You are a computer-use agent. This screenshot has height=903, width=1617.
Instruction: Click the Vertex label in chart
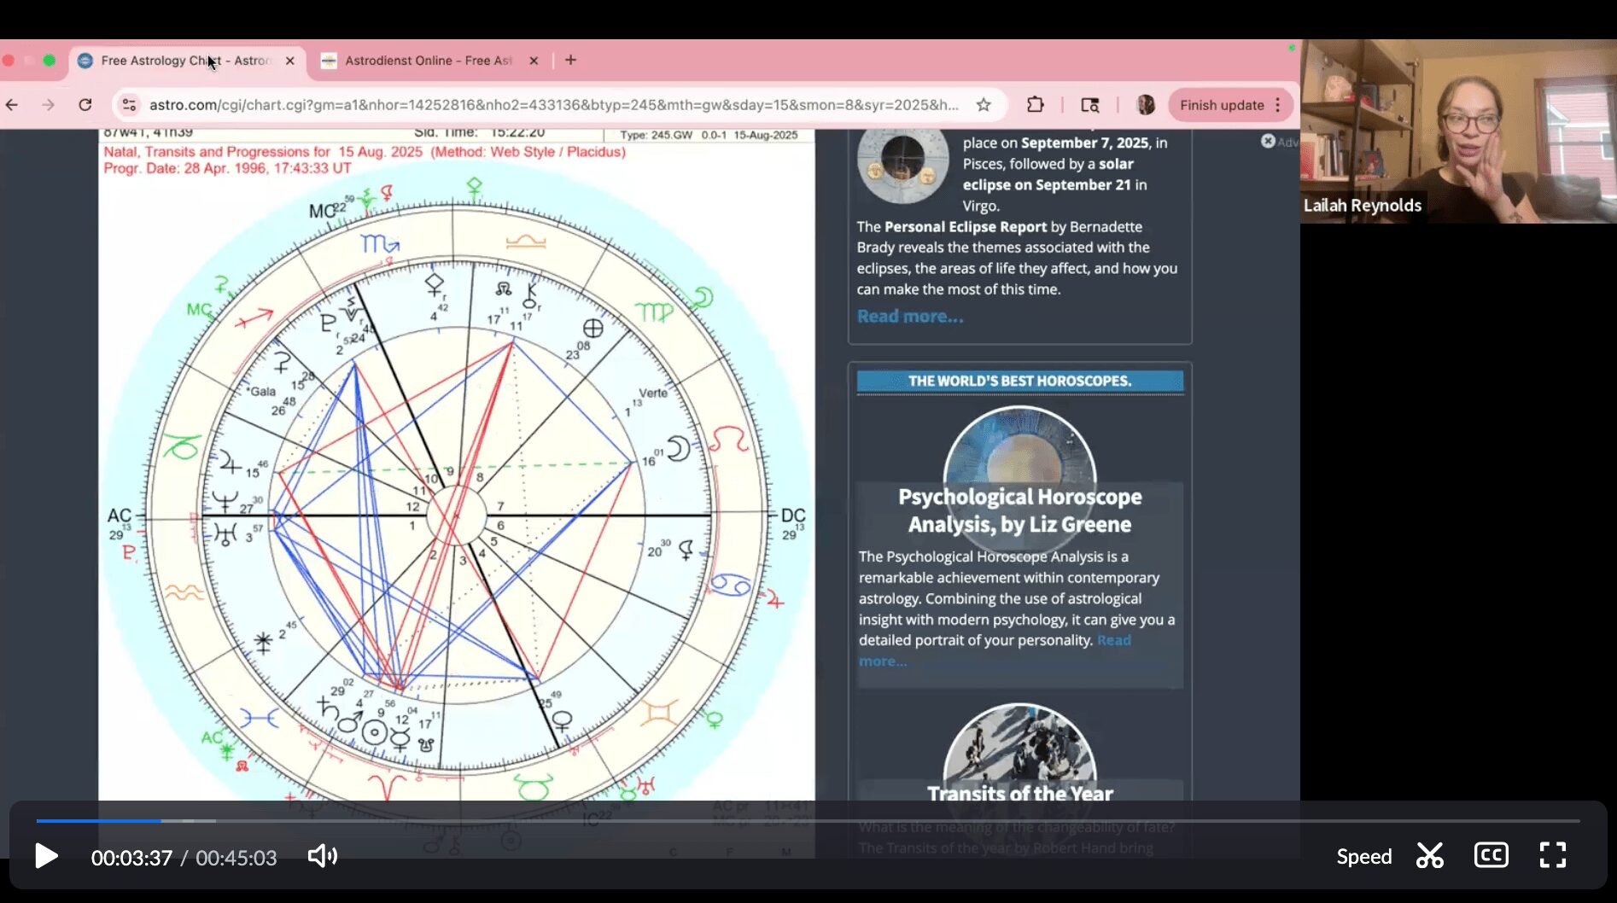(653, 393)
